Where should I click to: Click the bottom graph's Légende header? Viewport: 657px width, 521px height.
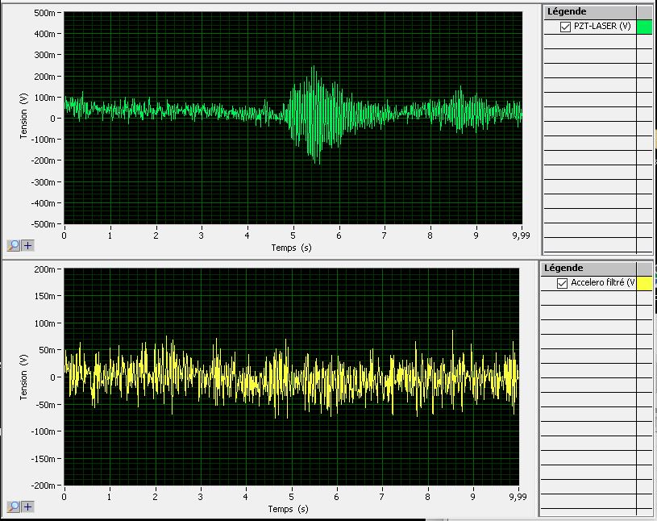(x=564, y=268)
